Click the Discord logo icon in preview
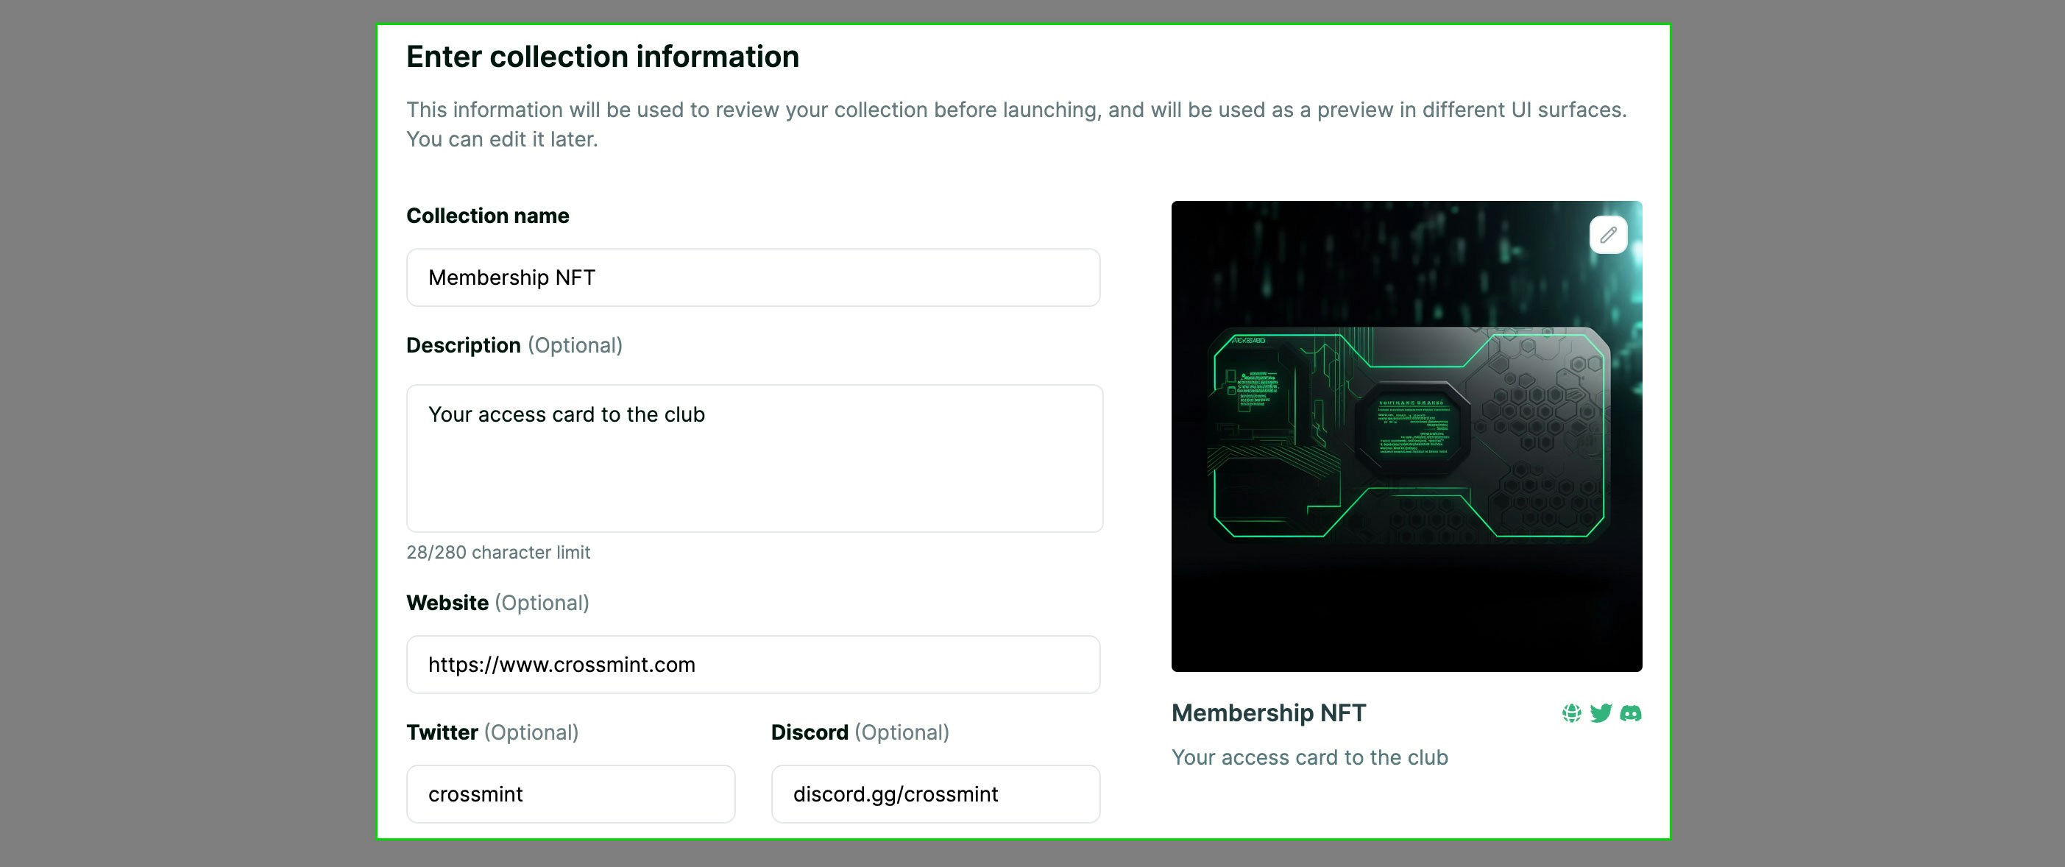Screen dimensions: 2065x867 click(x=1631, y=713)
